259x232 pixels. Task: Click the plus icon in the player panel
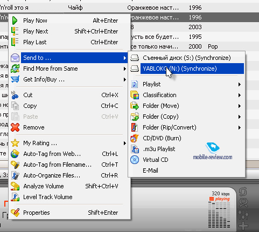243,226
